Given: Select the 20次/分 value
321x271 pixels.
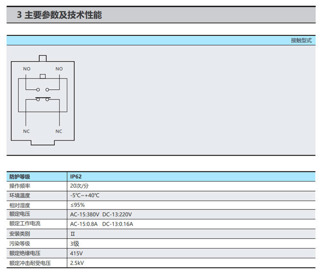Looking at the screenshot, I should coord(80,186).
